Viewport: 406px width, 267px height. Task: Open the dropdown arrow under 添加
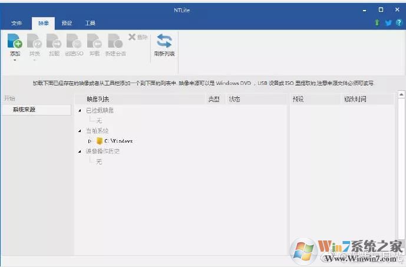tap(15, 60)
